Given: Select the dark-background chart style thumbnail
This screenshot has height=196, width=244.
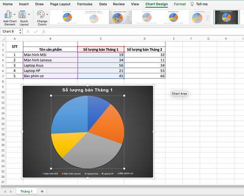Looking at the screenshot, I should (x=227, y=17).
